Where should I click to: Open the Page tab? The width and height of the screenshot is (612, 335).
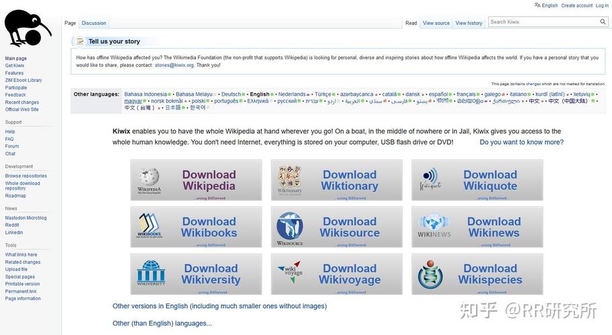pos(70,23)
